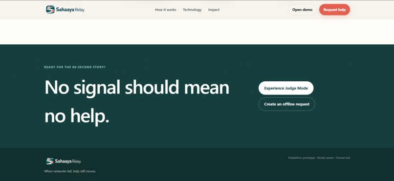Click the Sahaaya Relay logo icon in header

(x=50, y=10)
